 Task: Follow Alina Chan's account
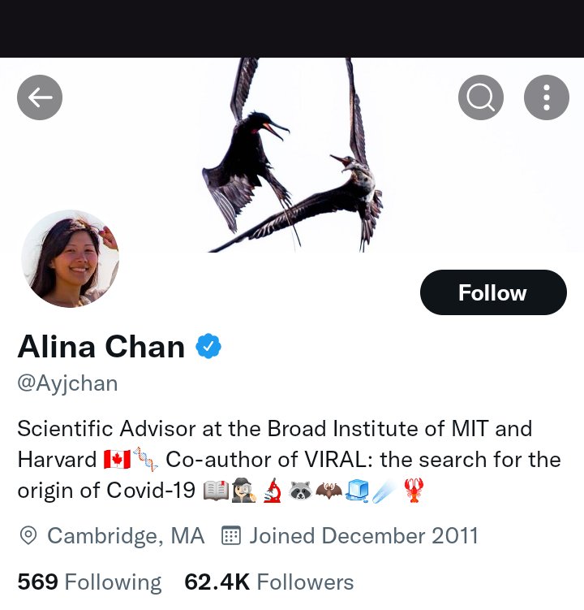pyautogui.click(x=492, y=292)
